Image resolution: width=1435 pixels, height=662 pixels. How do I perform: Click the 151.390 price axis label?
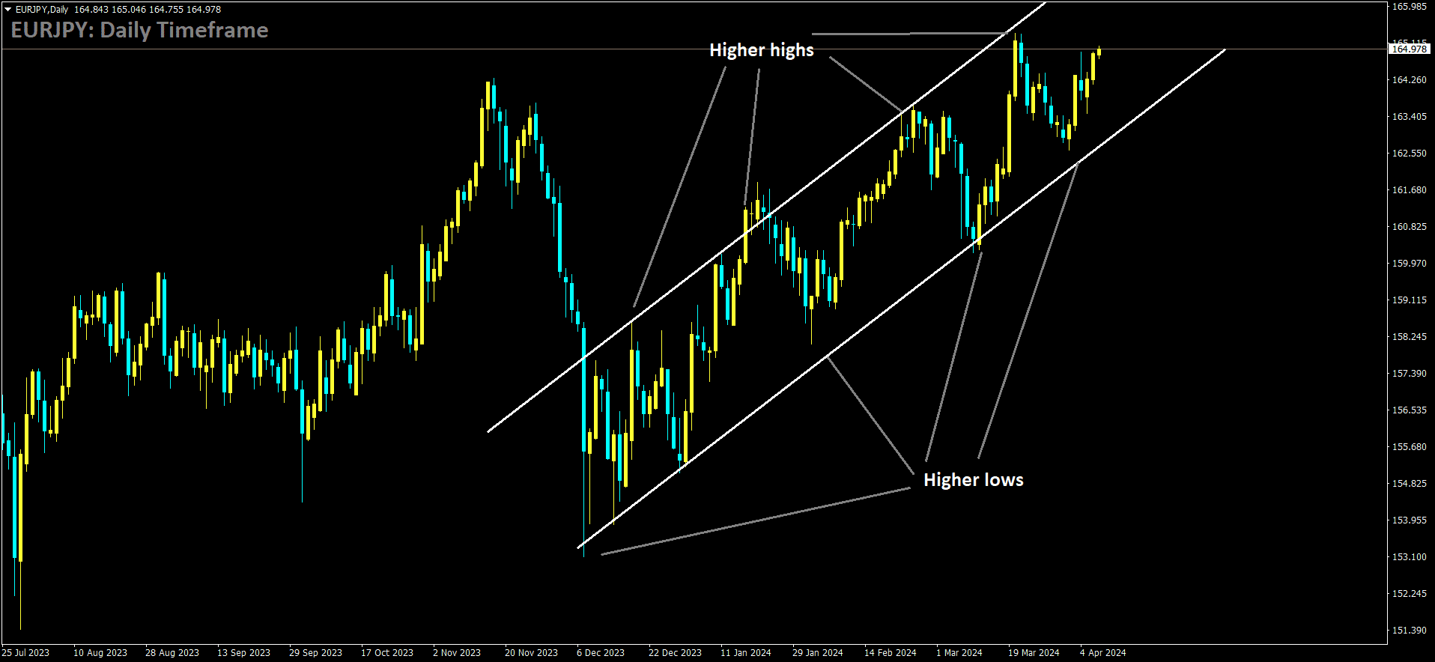(x=1409, y=631)
